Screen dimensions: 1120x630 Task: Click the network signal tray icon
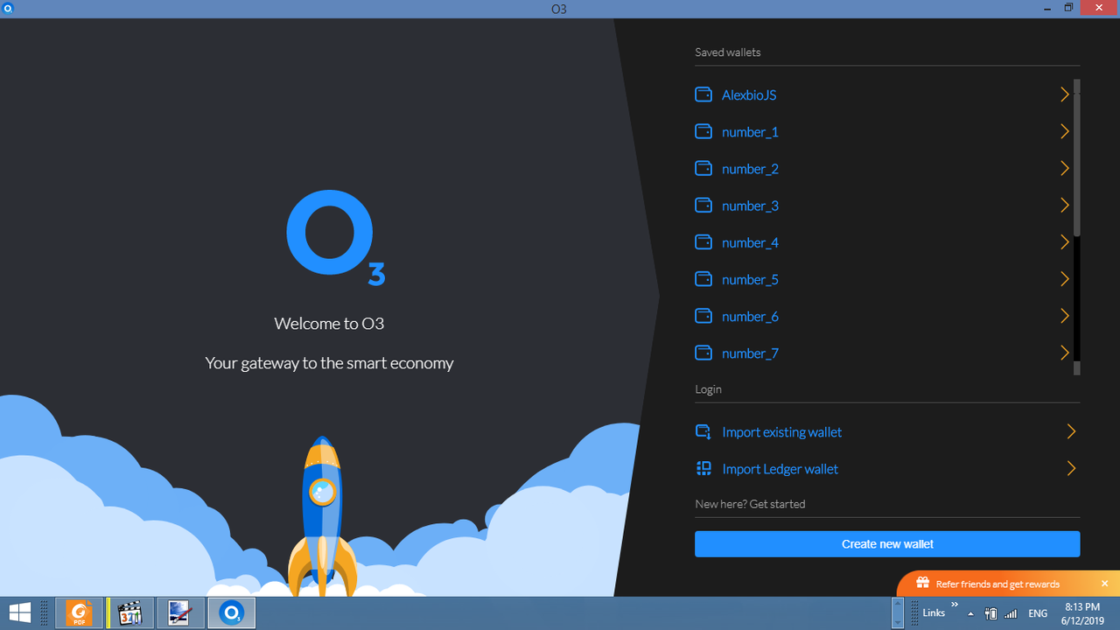coord(1011,613)
